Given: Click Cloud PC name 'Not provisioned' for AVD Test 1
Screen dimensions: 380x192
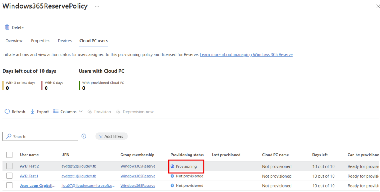Looking at the screenshot, I should pos(277,176).
